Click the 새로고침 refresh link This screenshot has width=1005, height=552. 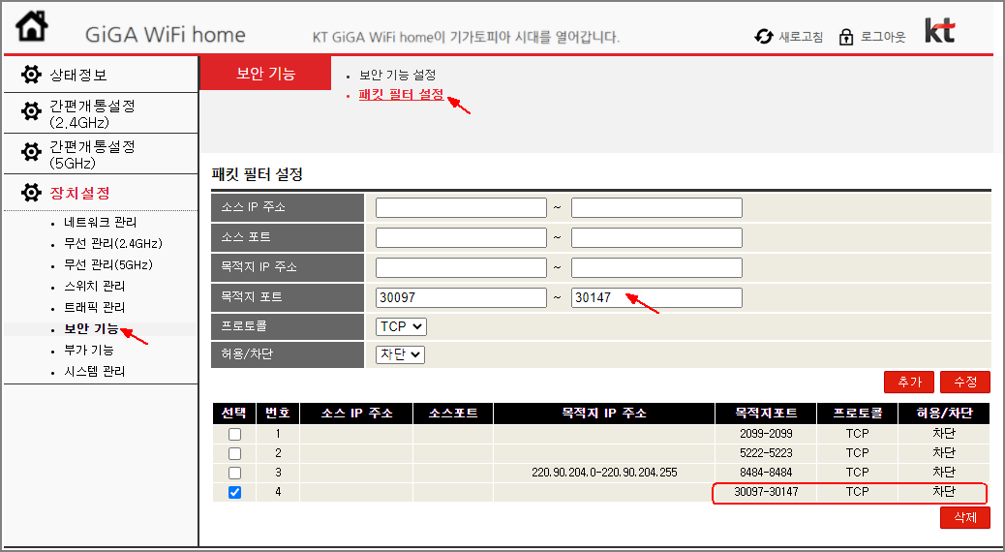[x=801, y=37]
